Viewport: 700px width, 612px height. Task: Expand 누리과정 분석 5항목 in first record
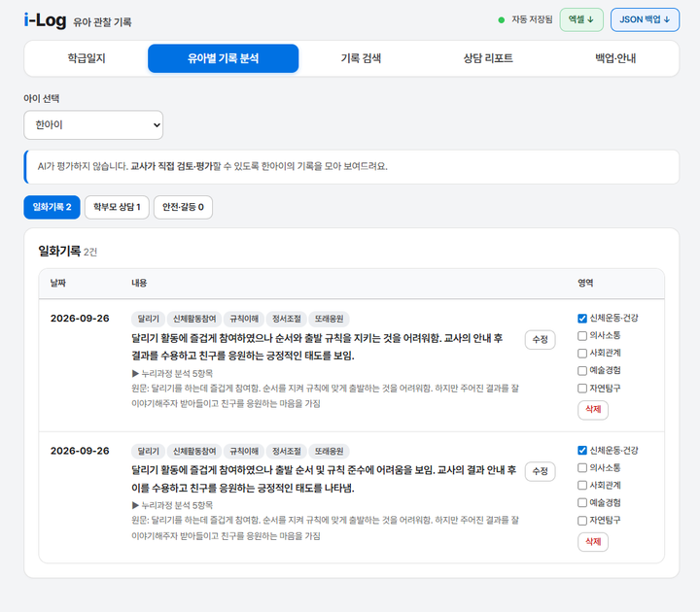point(172,373)
